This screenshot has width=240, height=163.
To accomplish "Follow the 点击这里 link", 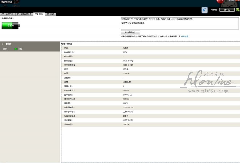I will click(x=185, y=36).
